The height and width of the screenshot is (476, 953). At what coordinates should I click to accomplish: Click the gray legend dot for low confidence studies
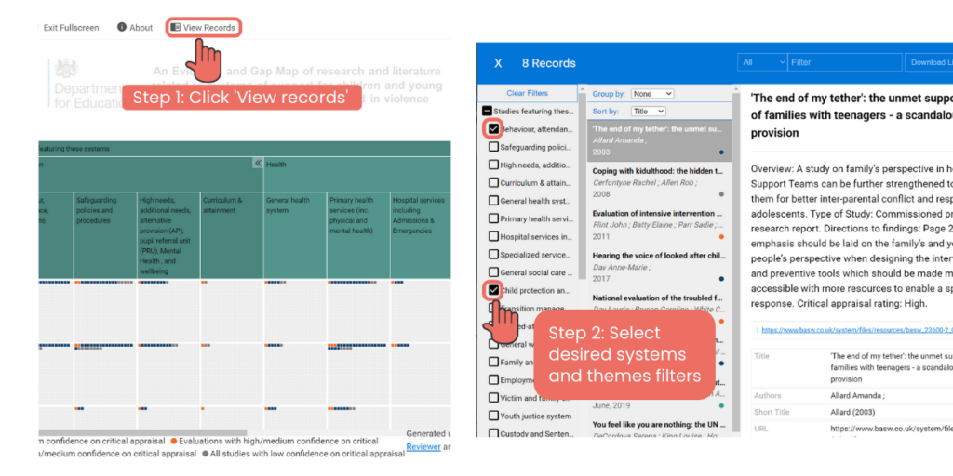point(206,454)
